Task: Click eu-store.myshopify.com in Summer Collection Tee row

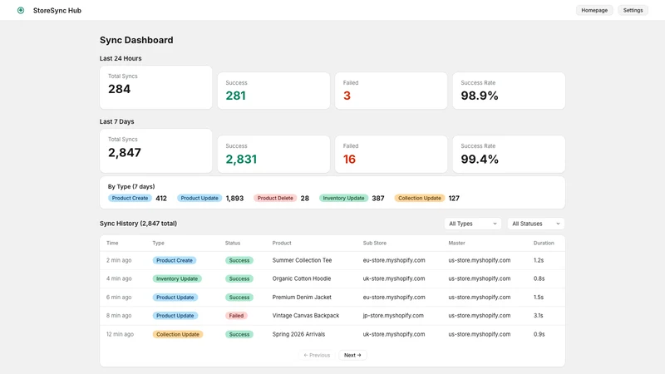Action: click(x=394, y=260)
